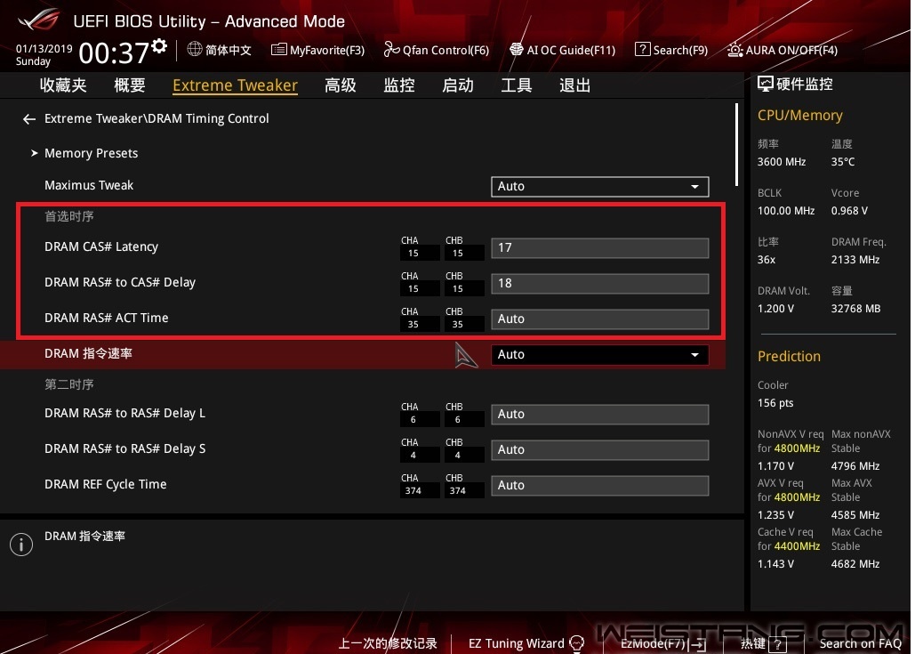The image size is (915, 654).
Task: Open MyFavorite list icon
Action: tap(278, 50)
